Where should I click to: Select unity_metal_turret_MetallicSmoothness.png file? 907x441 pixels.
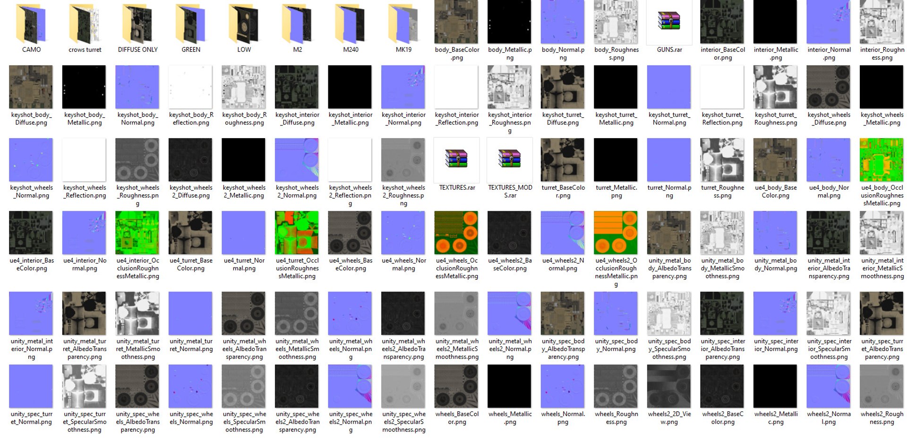(x=137, y=313)
